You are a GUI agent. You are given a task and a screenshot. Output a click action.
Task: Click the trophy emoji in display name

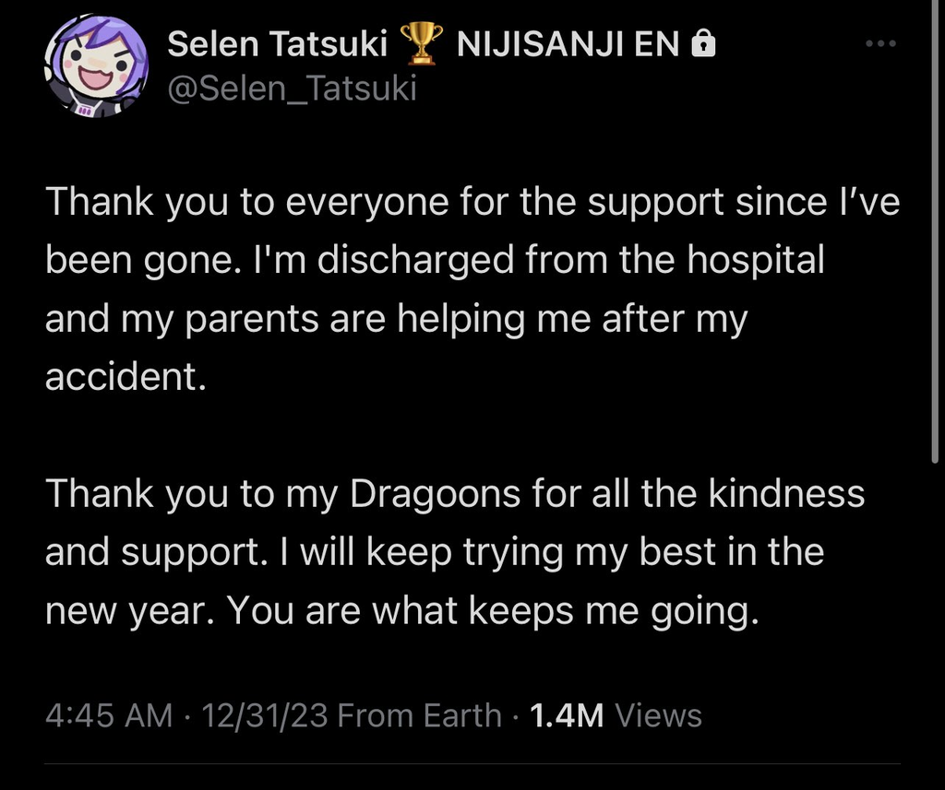point(421,43)
